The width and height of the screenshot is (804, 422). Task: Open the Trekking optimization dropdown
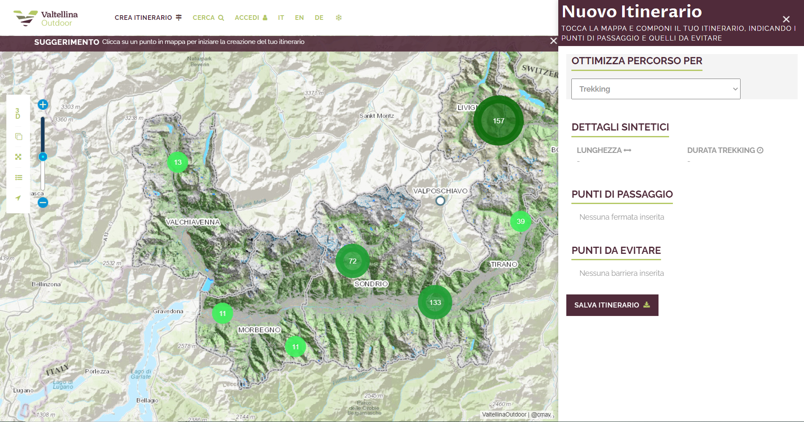point(656,89)
